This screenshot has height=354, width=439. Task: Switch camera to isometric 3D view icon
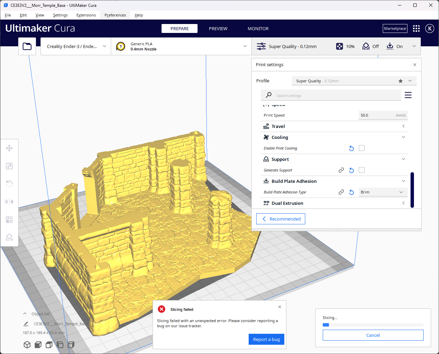point(27,345)
